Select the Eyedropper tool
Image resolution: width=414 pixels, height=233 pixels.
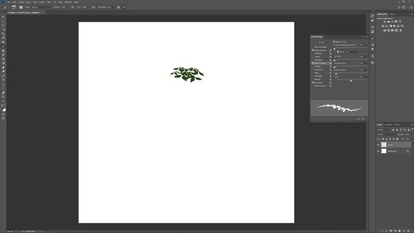(x=3, y=38)
